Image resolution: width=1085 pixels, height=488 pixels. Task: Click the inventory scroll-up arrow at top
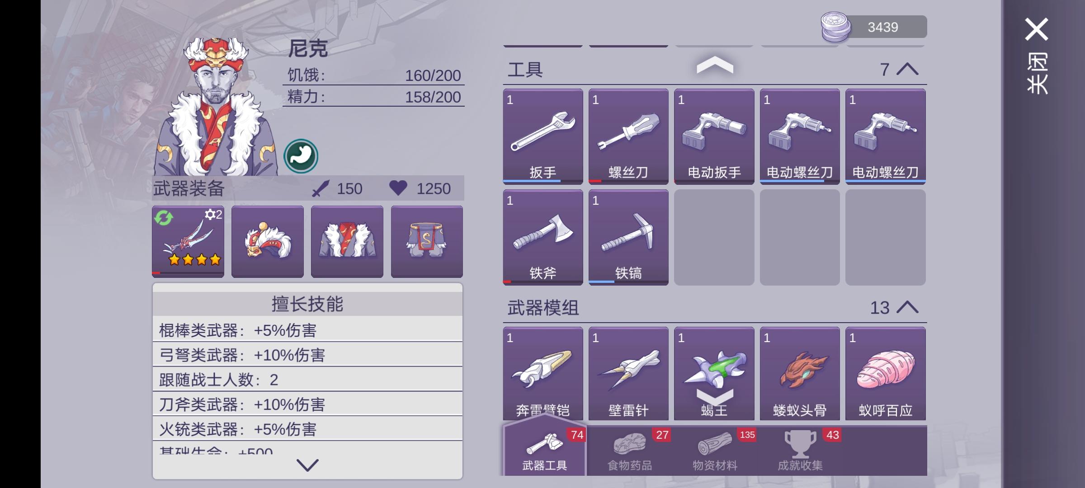coord(715,65)
